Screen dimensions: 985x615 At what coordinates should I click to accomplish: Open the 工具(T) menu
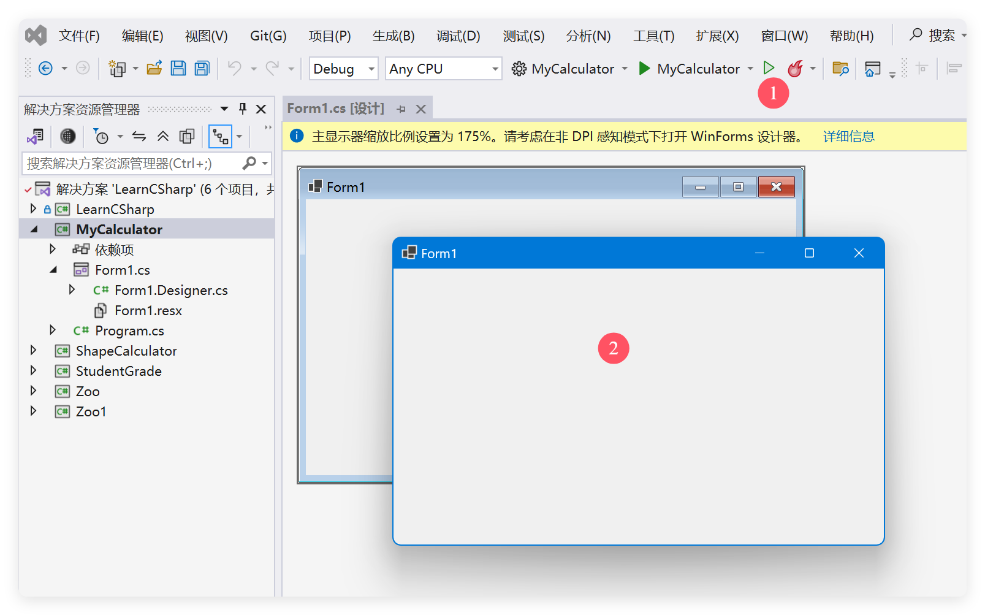[654, 36]
